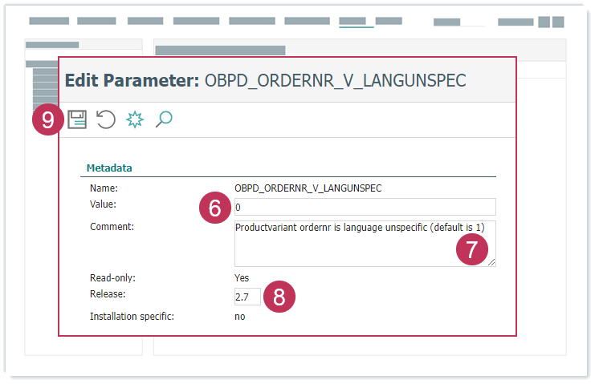The image size is (595, 384).
Task: Click the rightmost square icon in top bar
Action: [557, 22]
